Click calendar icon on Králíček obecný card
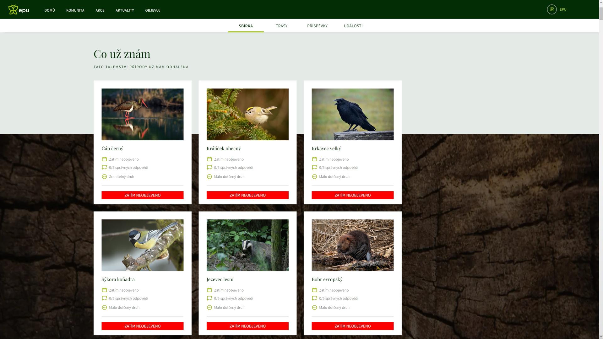The width and height of the screenshot is (603, 339). coord(209,159)
